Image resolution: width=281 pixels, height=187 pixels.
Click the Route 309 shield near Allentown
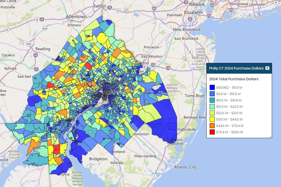click(72, 21)
